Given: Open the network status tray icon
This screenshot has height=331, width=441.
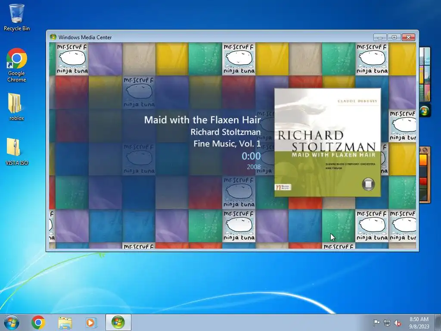Looking at the screenshot, I should coord(387,323).
